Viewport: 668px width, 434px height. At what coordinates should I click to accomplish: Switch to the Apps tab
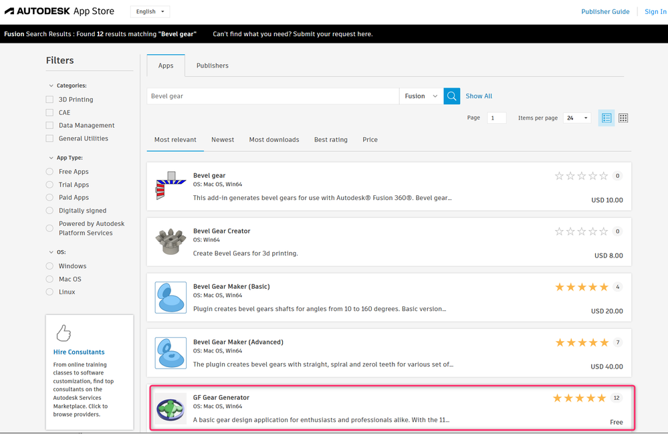click(x=166, y=66)
